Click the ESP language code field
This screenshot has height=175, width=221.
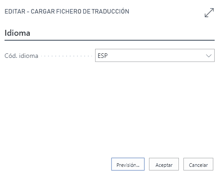pyautogui.click(x=155, y=55)
